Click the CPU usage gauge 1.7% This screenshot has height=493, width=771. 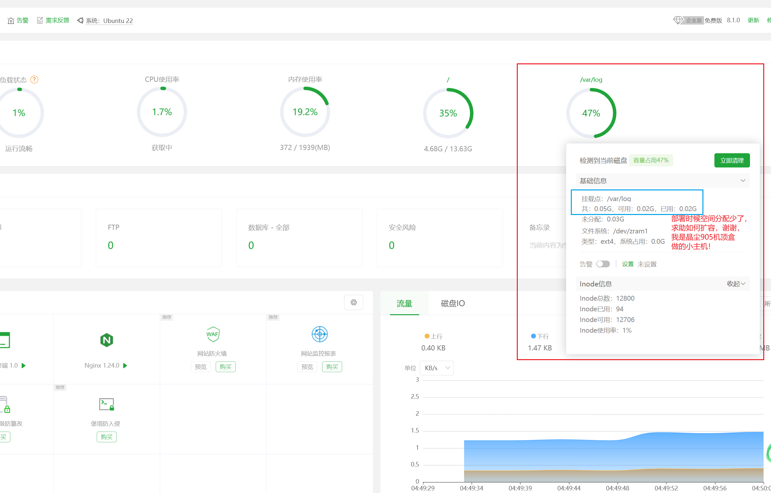coord(162,112)
